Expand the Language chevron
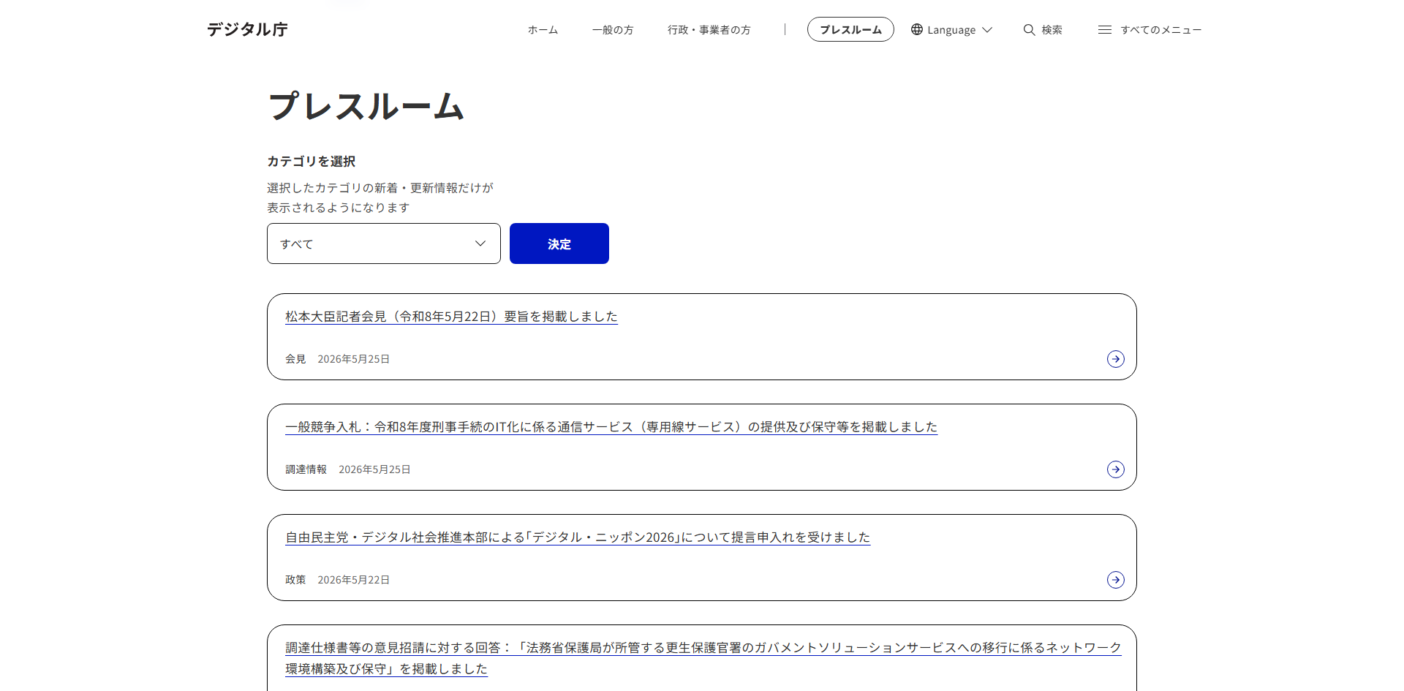 (987, 30)
